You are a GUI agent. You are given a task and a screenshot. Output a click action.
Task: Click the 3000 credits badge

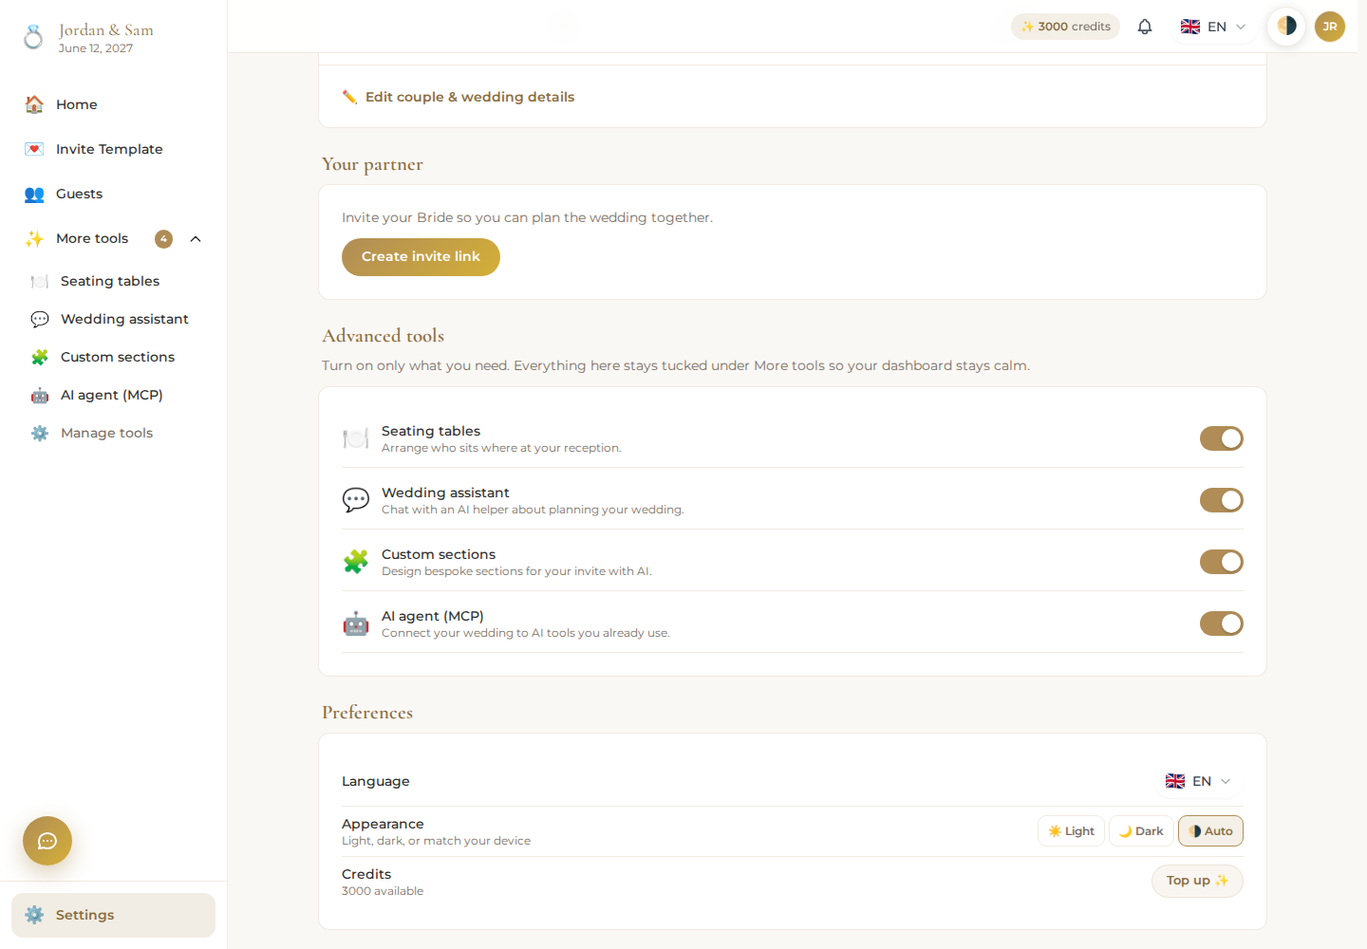1065,27
